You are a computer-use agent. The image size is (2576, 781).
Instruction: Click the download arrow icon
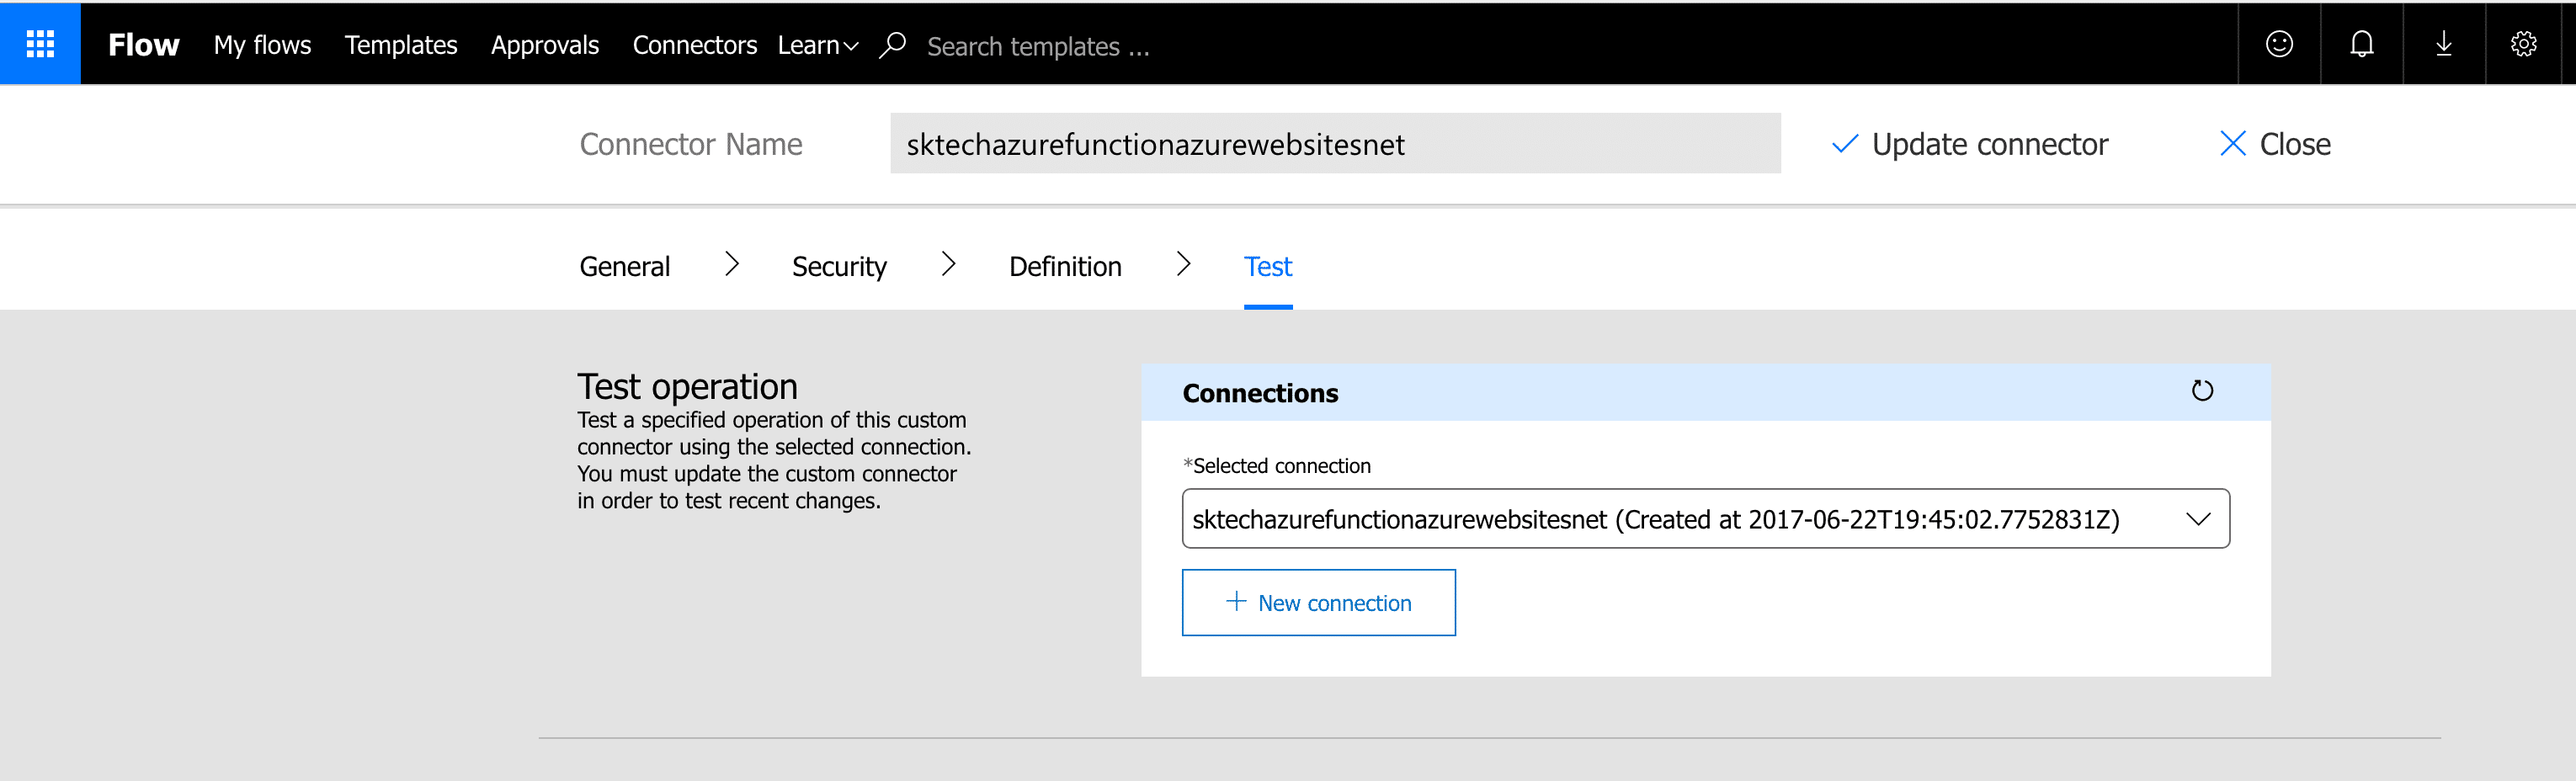click(2444, 44)
